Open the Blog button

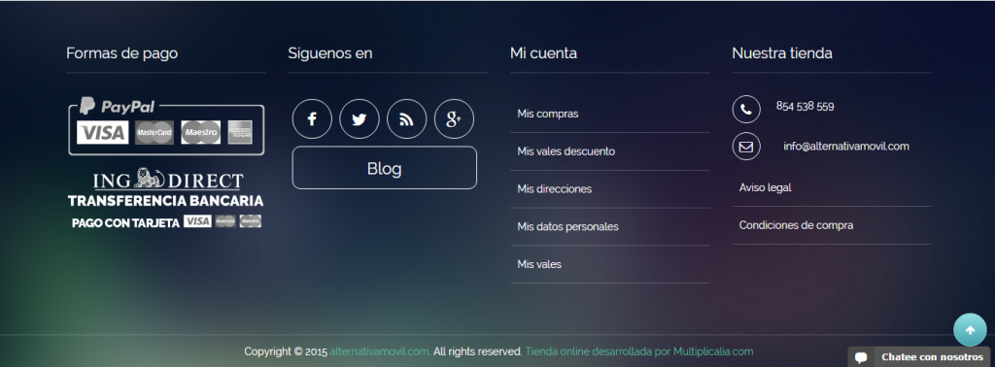pos(385,168)
